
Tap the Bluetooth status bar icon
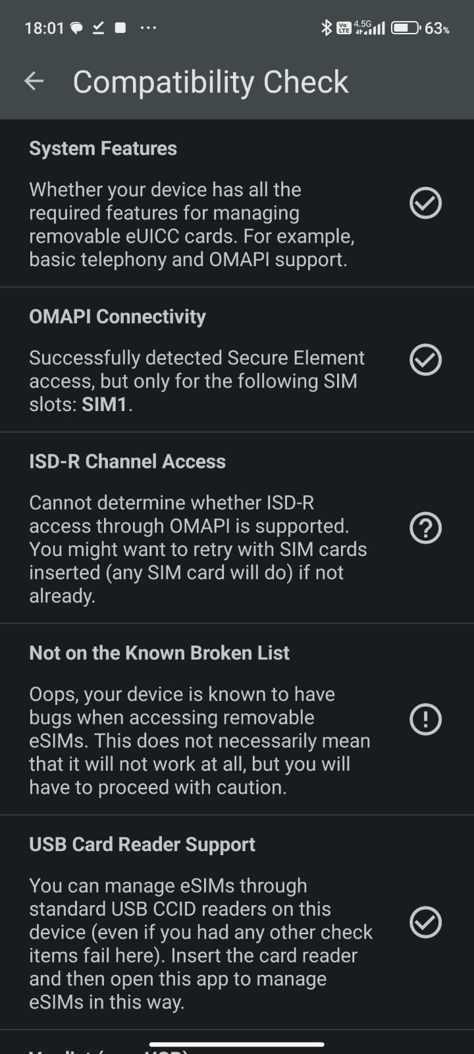[x=326, y=28]
